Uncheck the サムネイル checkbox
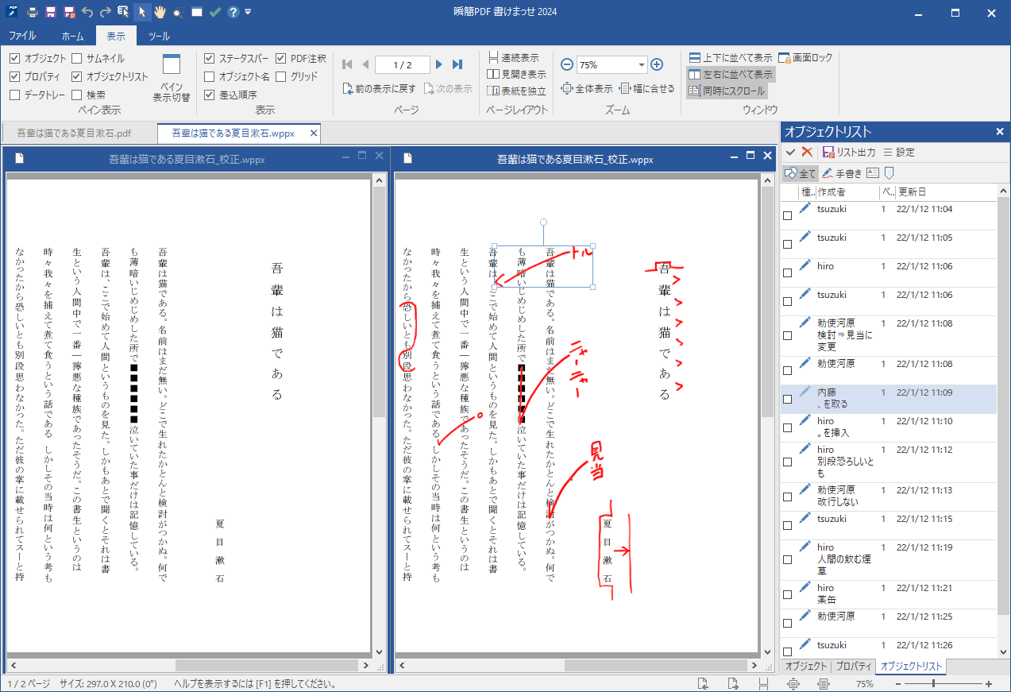Image resolution: width=1011 pixels, height=692 pixels. (77, 59)
